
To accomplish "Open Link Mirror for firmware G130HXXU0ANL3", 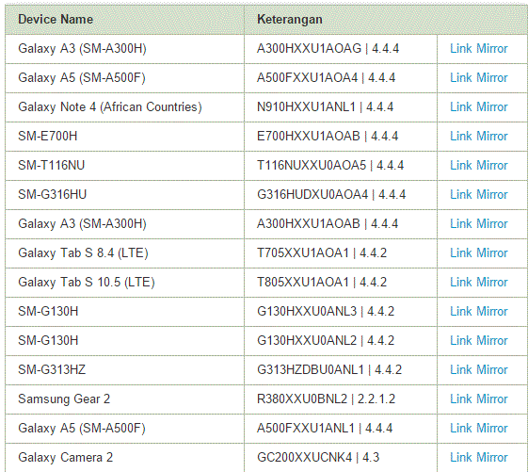I will pyautogui.click(x=478, y=312).
